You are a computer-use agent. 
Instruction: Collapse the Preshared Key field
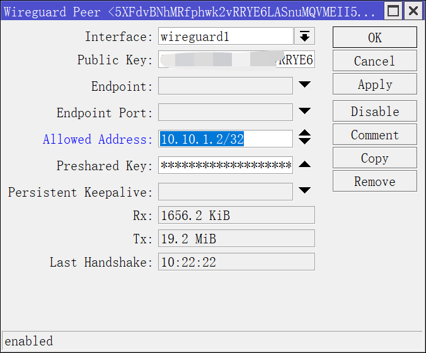(305, 165)
